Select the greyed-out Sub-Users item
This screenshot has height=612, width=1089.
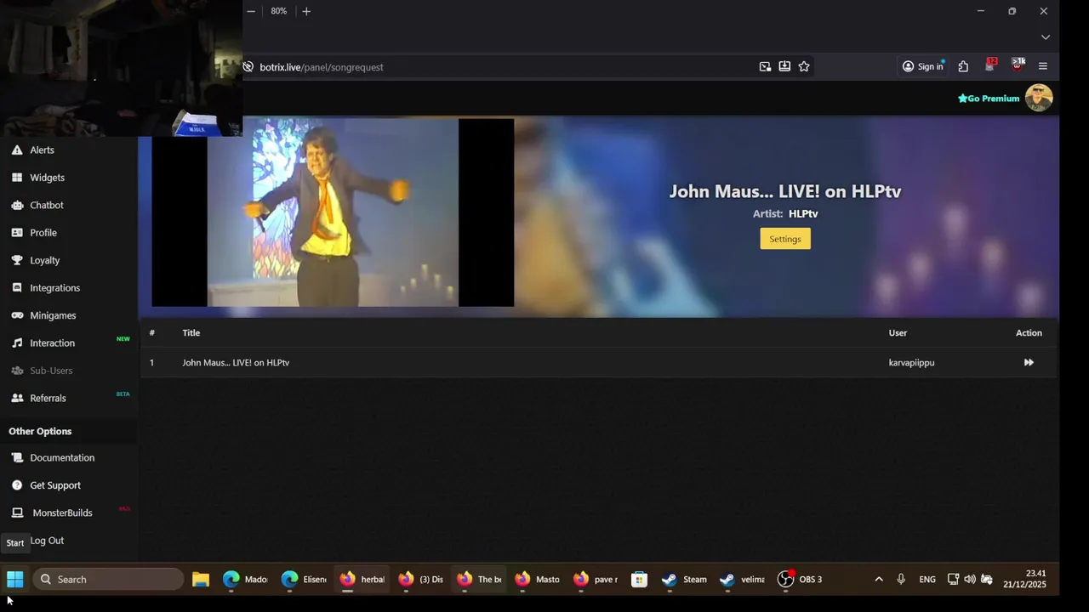pyautogui.click(x=51, y=371)
